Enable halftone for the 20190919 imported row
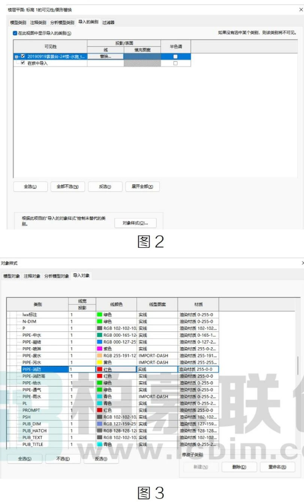The image size is (304, 502). click(175, 57)
